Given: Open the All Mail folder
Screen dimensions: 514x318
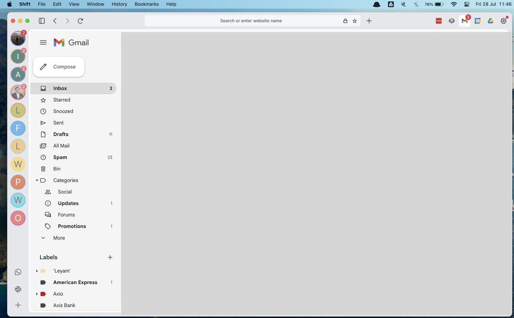Looking at the screenshot, I should 73,146.
